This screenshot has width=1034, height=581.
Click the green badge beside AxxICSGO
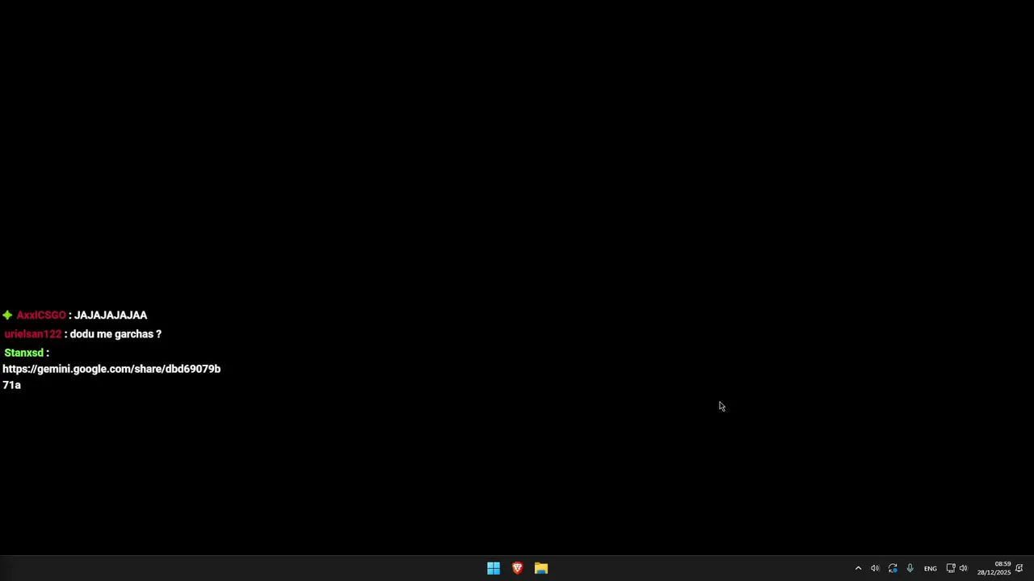tap(7, 316)
